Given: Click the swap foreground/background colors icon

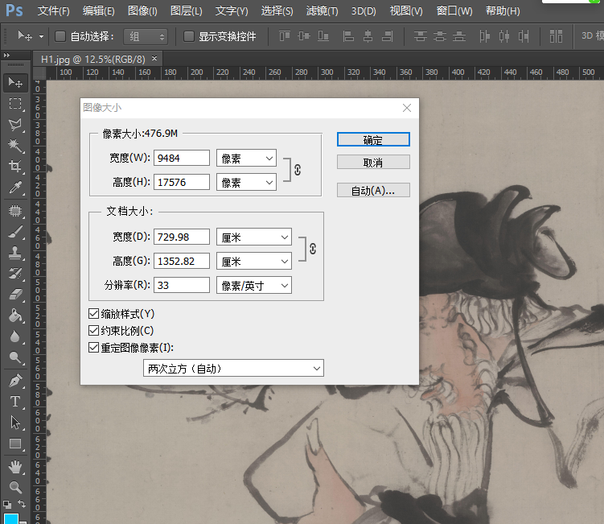Looking at the screenshot, I should pyautogui.click(x=22, y=504).
